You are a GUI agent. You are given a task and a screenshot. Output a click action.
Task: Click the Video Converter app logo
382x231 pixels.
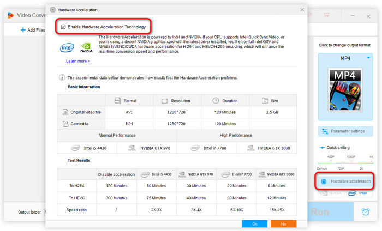point(11,15)
